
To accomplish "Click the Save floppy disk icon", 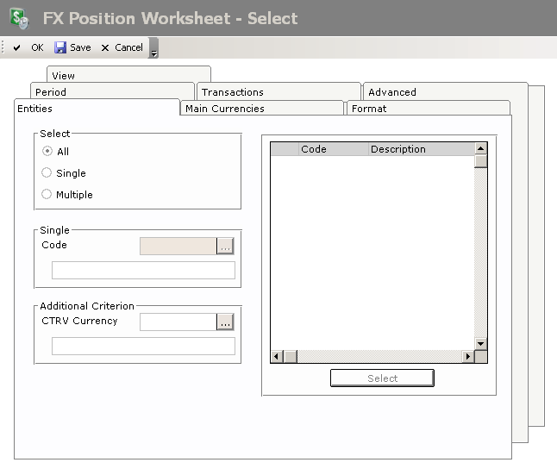I will coord(60,48).
